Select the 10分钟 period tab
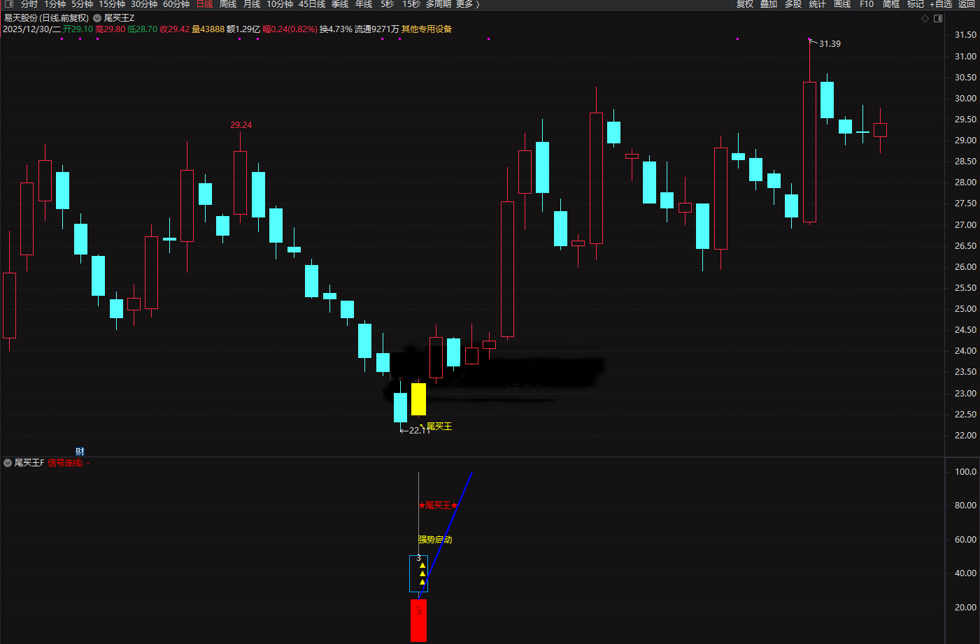This screenshot has height=644, width=980. [280, 4]
